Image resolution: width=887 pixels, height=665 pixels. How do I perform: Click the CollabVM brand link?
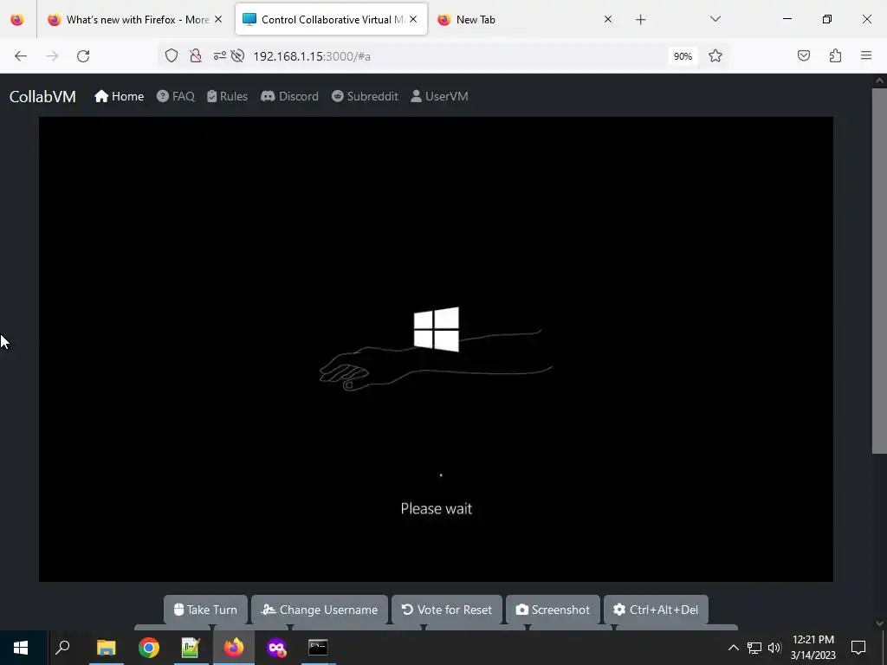[x=42, y=97]
